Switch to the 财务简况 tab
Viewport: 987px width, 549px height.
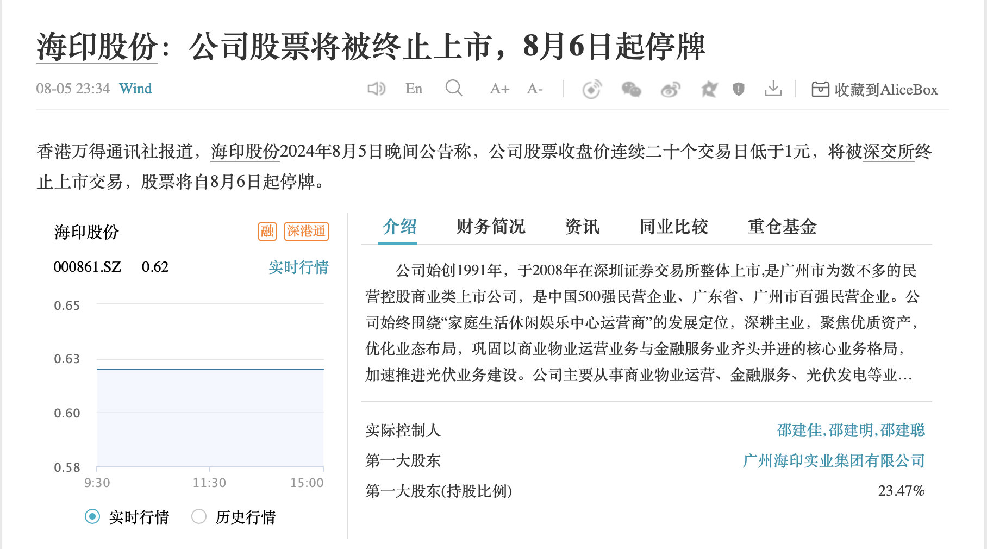click(x=491, y=227)
